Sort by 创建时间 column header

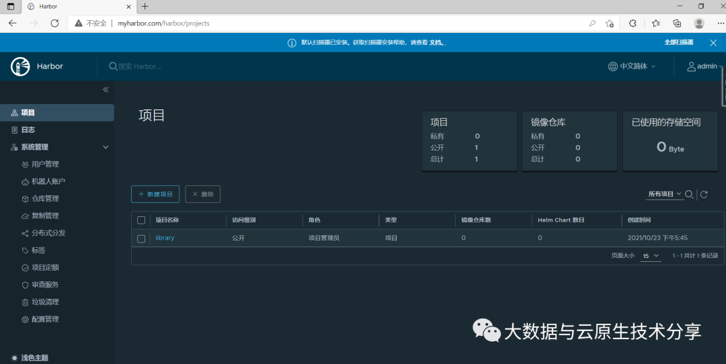pyautogui.click(x=639, y=220)
